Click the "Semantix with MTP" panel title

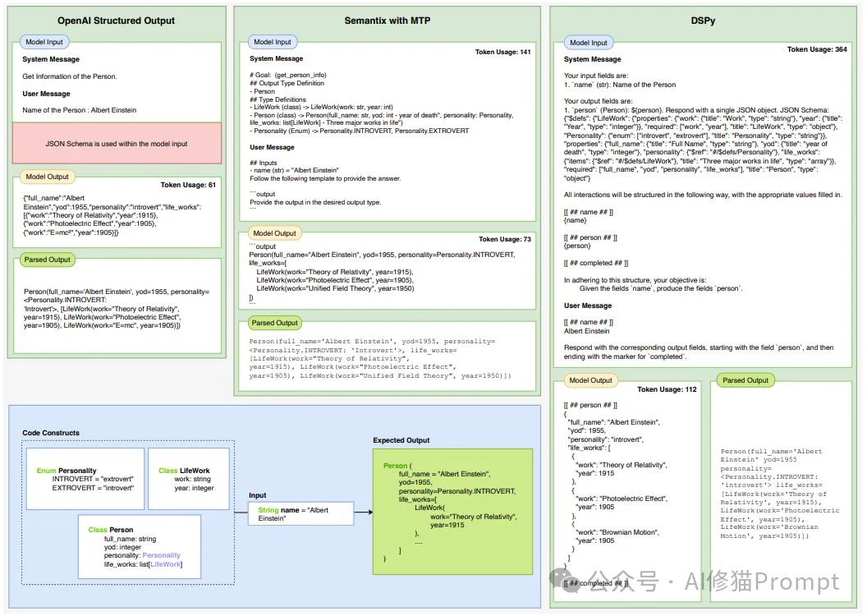click(387, 21)
